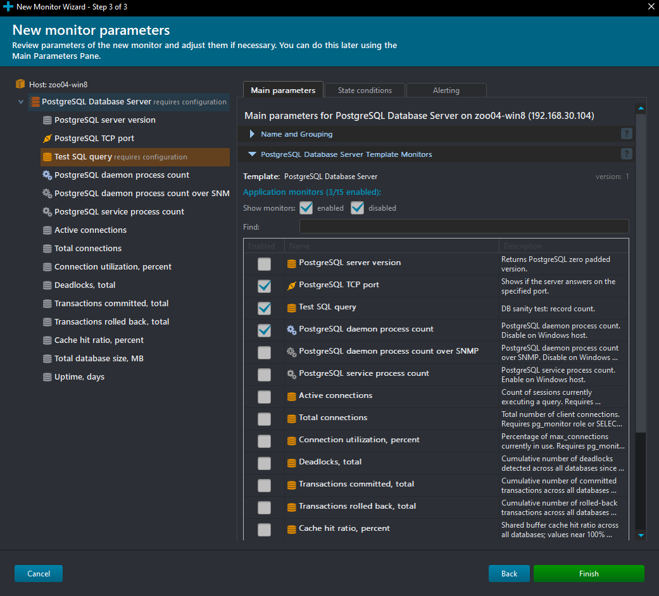Click the Total connections database icon in tree
Image resolution: width=659 pixels, height=596 pixels.
[x=47, y=248]
